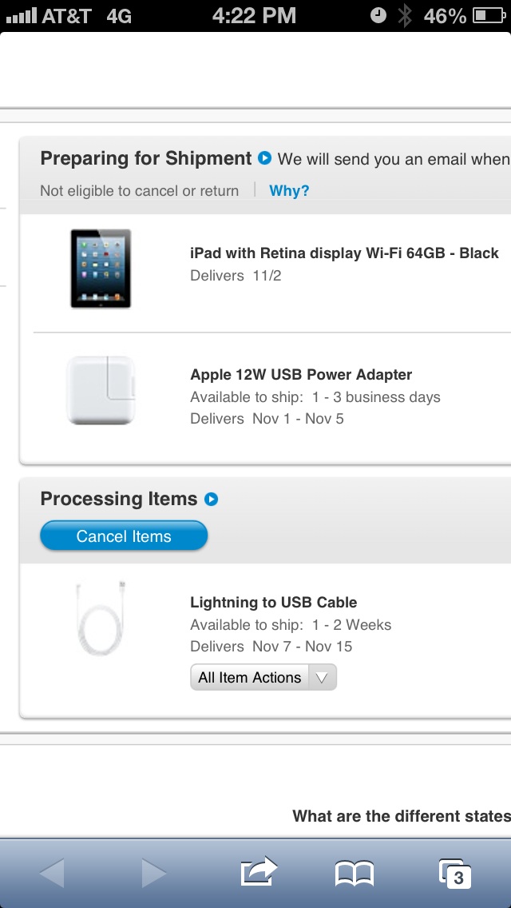Click blue arrow beside Preparing for Shipment

[264, 158]
